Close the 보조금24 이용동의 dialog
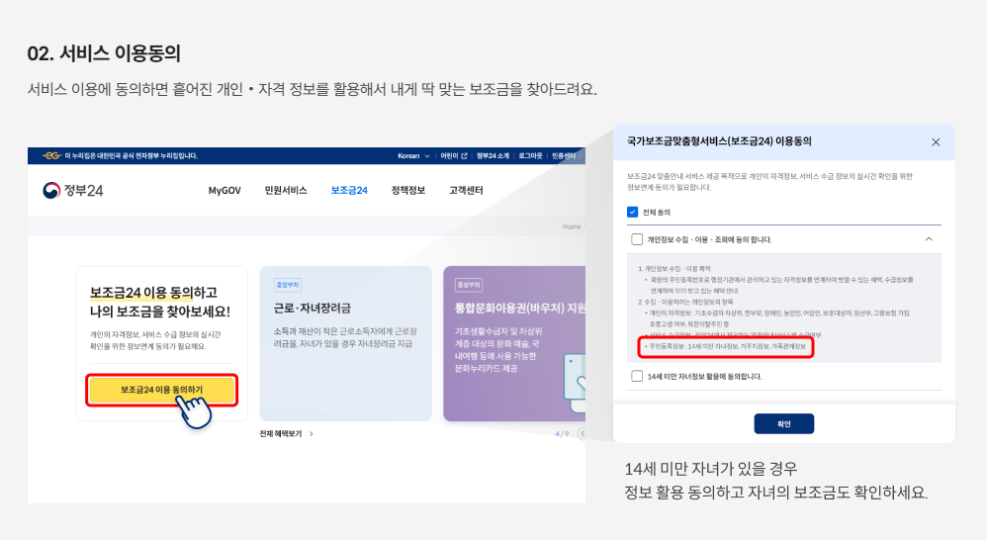 coord(936,142)
